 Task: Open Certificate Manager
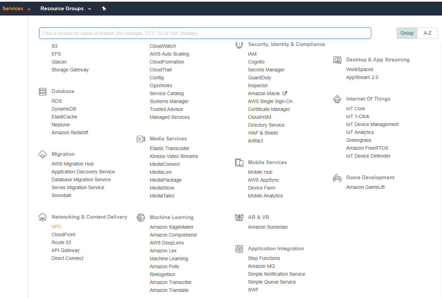coord(269,109)
